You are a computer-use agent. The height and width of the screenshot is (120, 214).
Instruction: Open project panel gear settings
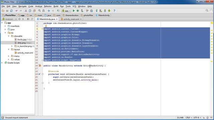[x=28, y=19]
